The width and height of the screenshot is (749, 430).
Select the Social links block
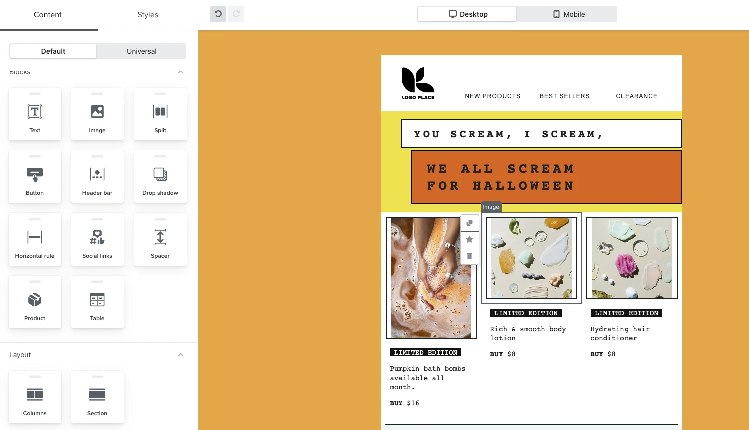point(97,240)
